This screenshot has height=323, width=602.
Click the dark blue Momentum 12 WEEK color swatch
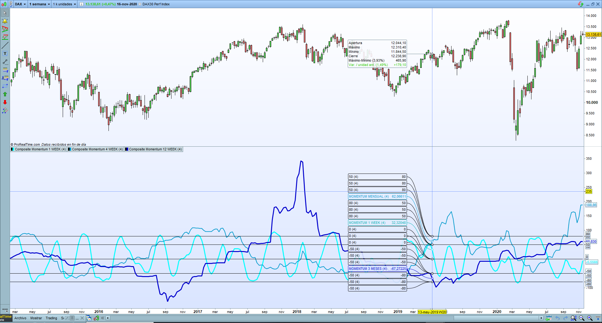click(127, 149)
